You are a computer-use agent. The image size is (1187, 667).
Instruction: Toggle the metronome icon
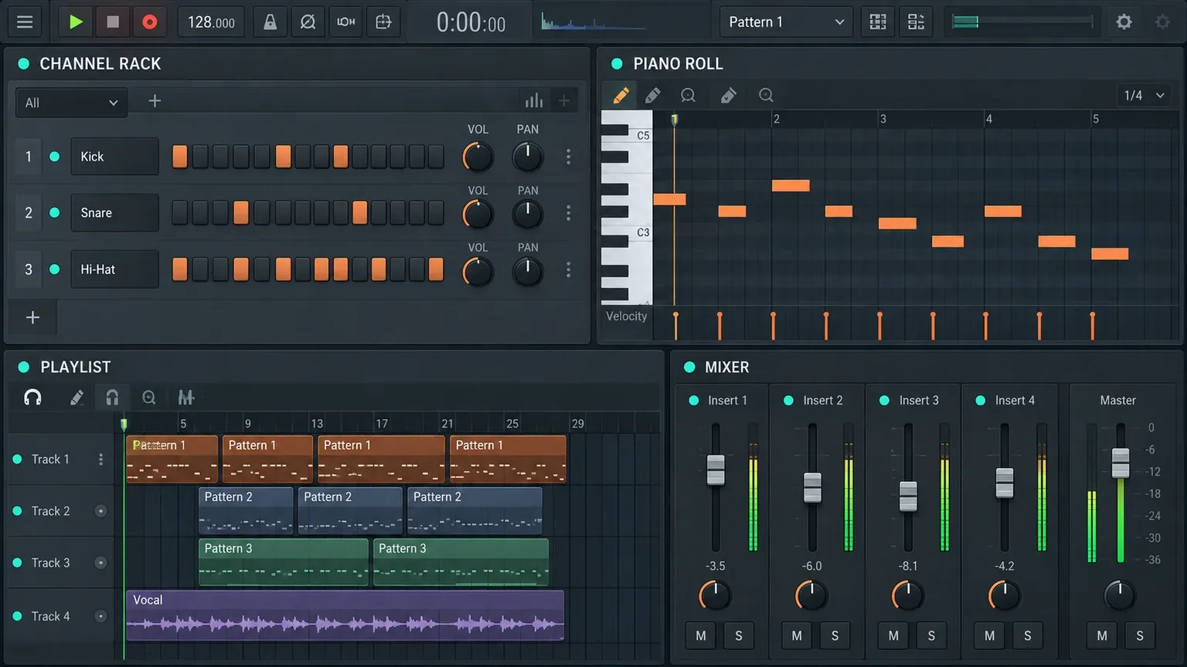click(270, 22)
